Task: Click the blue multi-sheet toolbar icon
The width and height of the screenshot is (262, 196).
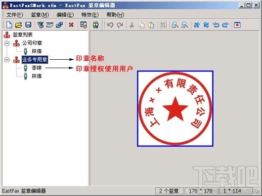Action: tap(59, 25)
